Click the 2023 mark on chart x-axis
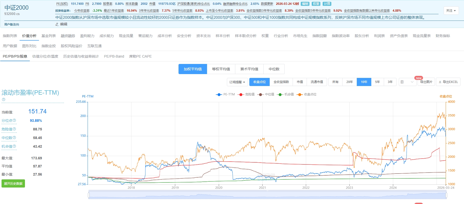 (349, 188)
